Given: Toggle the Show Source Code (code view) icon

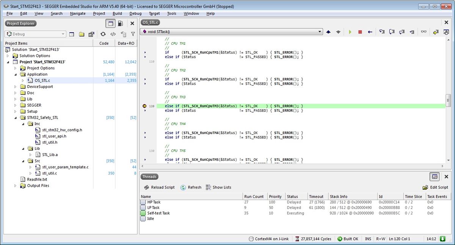Looking at the screenshot, I should point(113,34).
